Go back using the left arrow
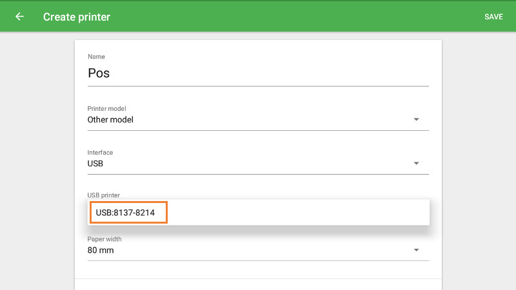The image size is (516, 290). 20,17
